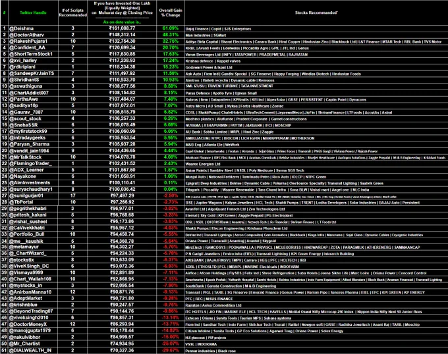The width and height of the screenshot is (448, 354).
Task: Select the 'VSSL | INDORAMA' stocks cell
Action: 316,344
